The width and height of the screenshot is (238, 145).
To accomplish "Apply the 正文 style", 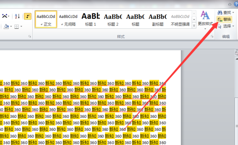I will pyautogui.click(x=46, y=19).
